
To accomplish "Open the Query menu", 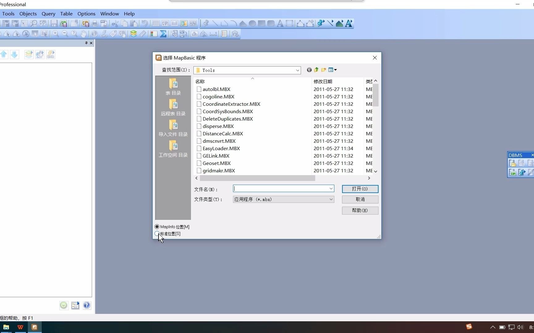I will coord(49,14).
